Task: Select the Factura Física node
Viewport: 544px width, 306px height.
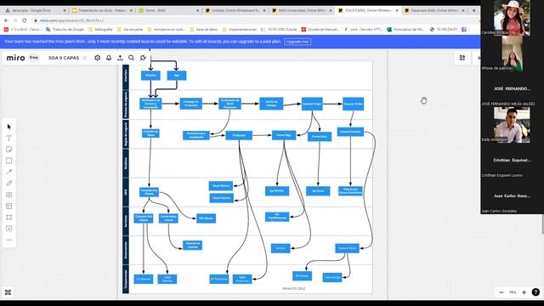Action: pyautogui.click(x=348, y=248)
